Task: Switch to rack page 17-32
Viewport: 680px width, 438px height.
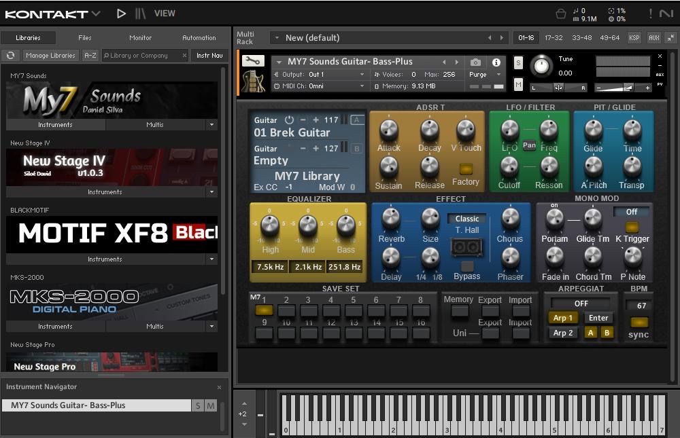Action: click(x=554, y=38)
